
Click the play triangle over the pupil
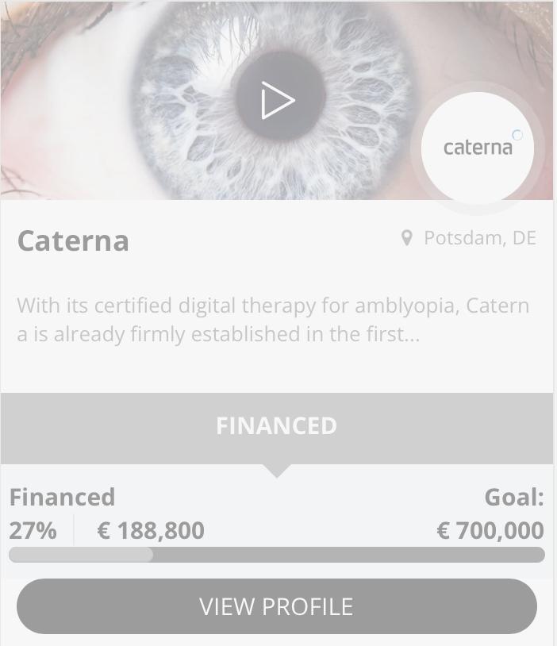pyautogui.click(x=276, y=100)
